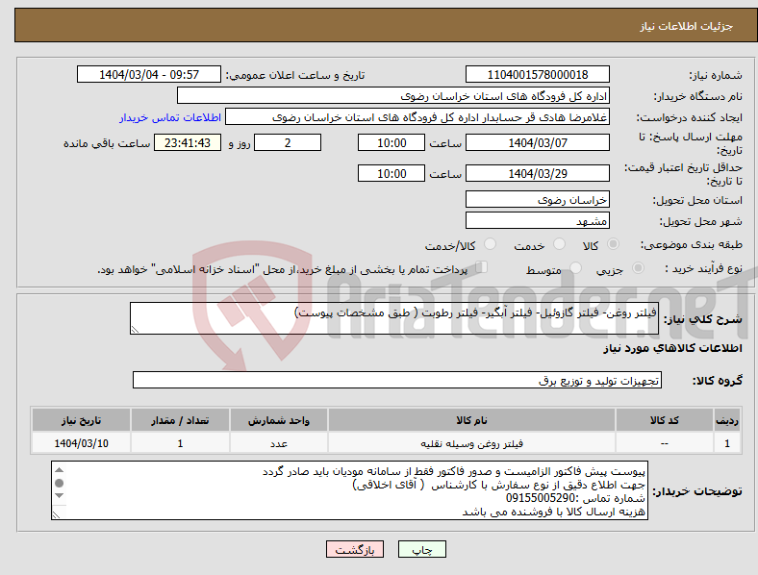Click the شرح کلی نیاز text area
This screenshot has height=575, width=758.
pos(394,318)
